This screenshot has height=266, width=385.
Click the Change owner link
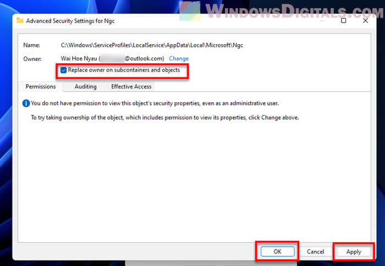179,59
